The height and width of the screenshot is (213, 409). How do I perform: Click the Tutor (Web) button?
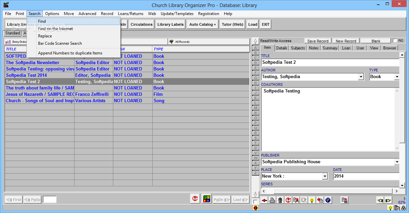233,24
